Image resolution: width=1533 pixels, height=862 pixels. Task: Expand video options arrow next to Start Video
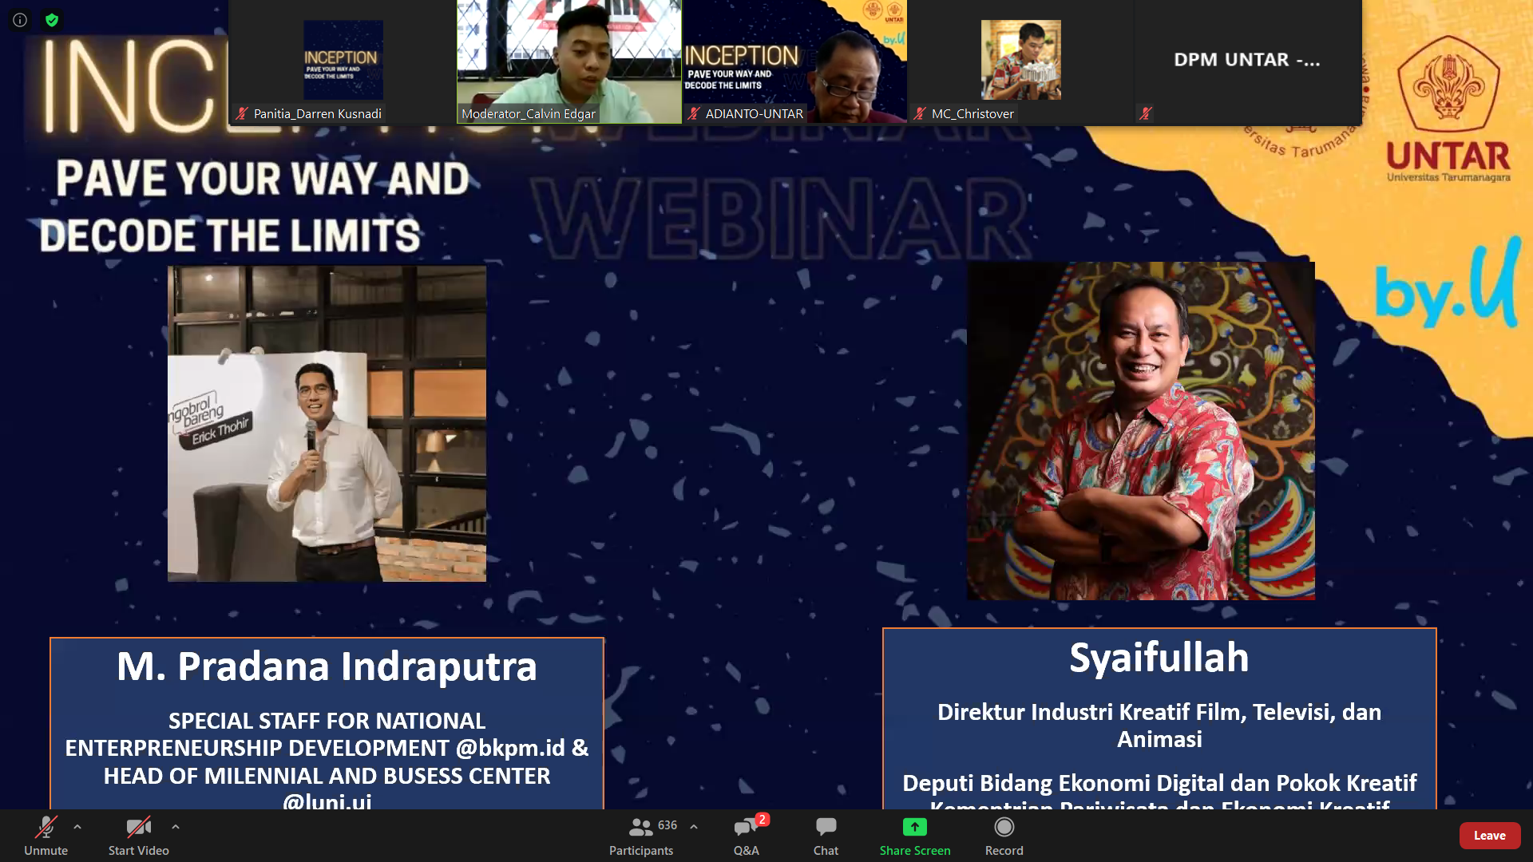pos(176,827)
